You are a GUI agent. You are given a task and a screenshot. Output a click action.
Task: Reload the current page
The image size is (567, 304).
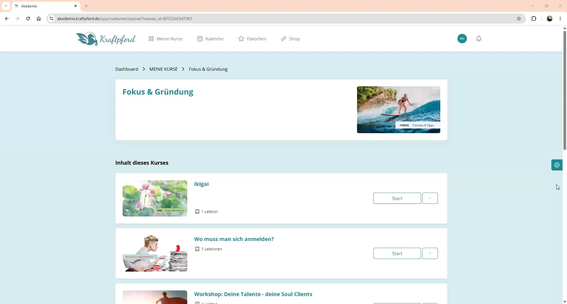pyautogui.click(x=28, y=19)
